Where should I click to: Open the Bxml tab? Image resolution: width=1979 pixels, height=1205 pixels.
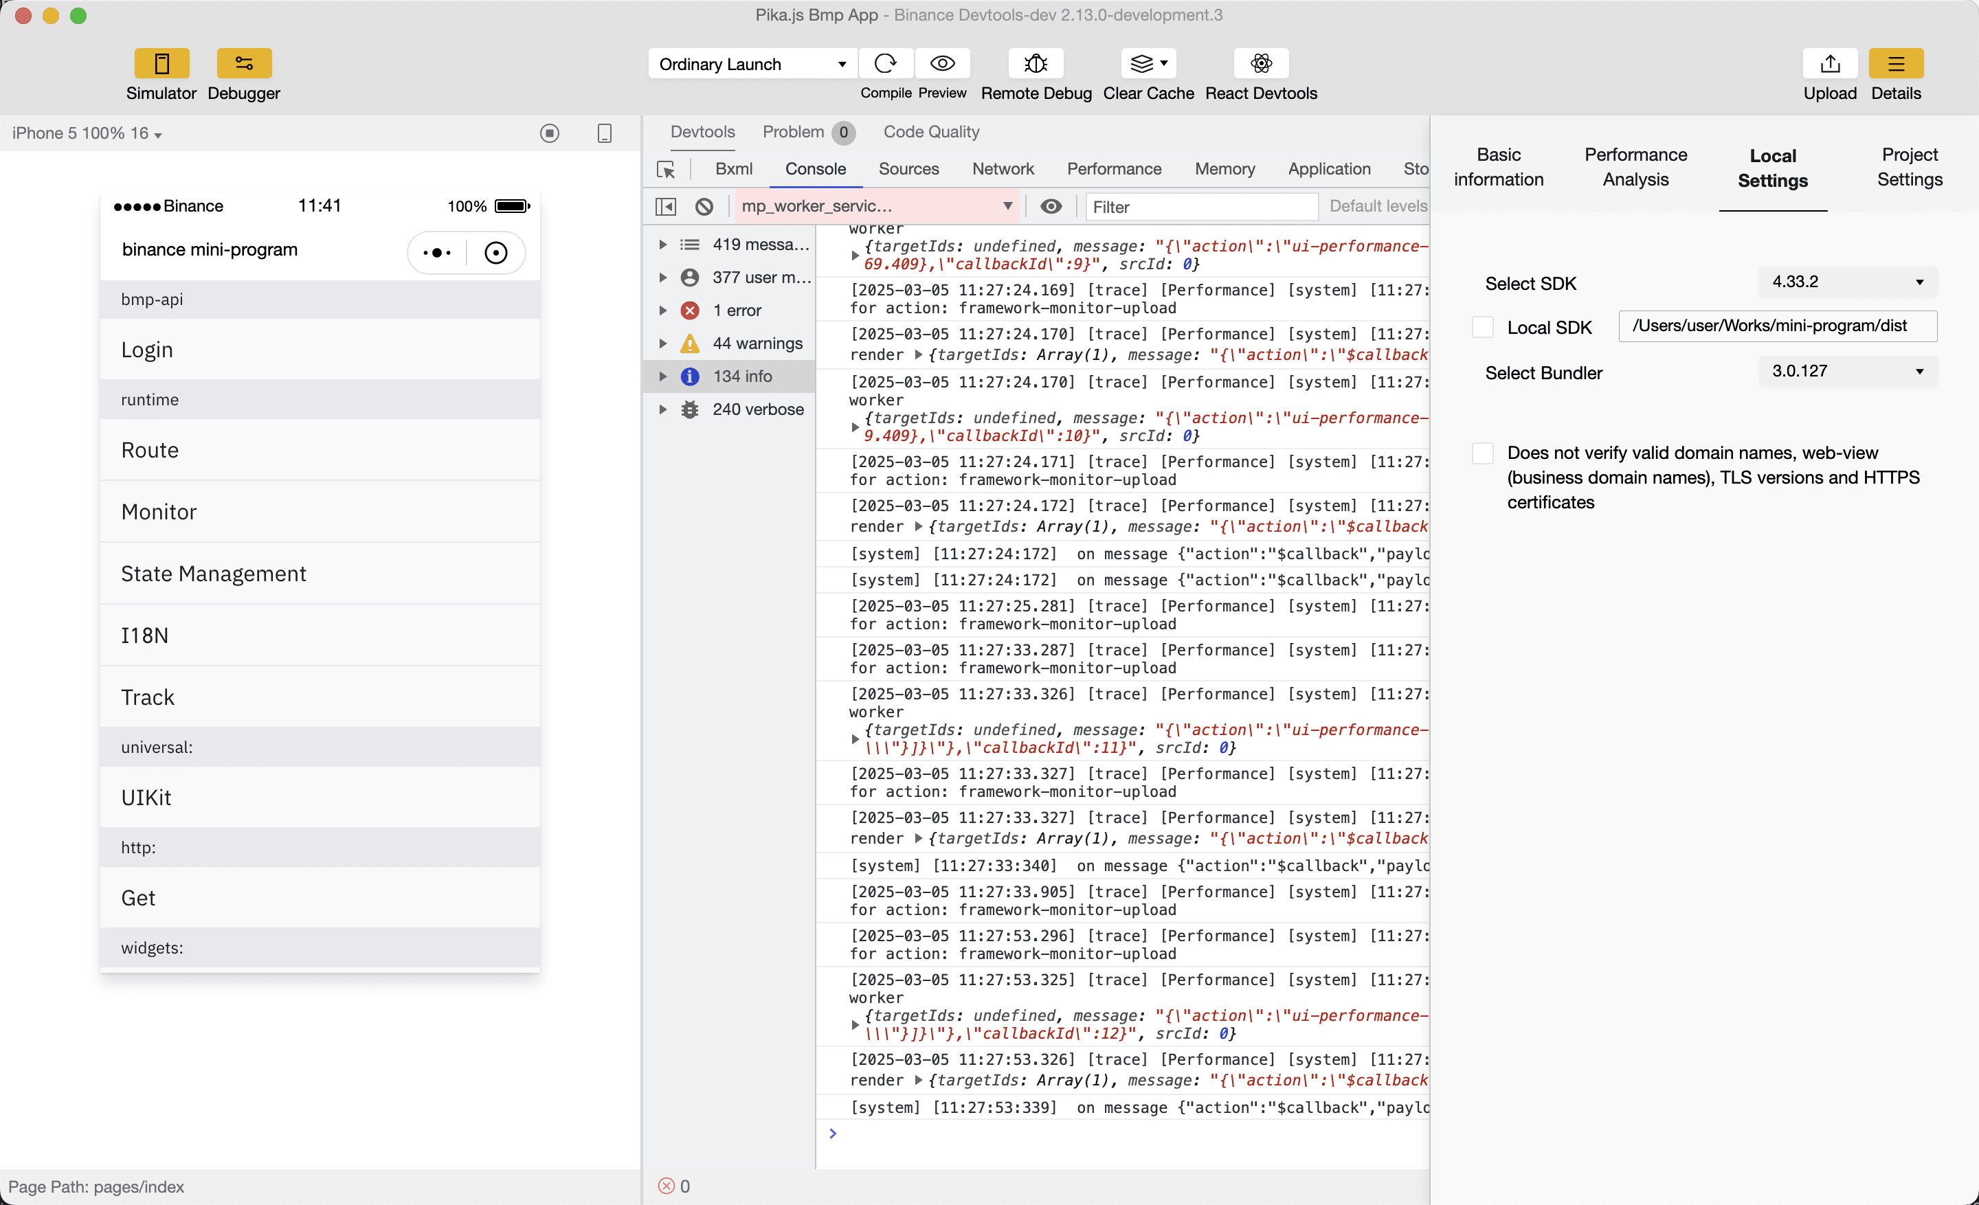pyautogui.click(x=733, y=168)
